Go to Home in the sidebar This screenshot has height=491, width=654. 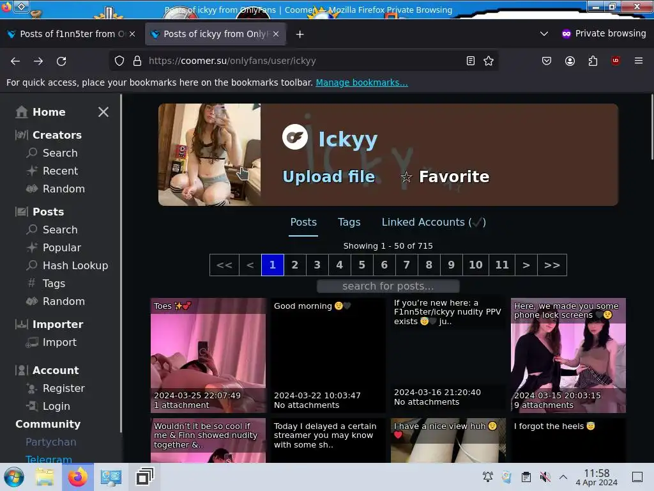tap(40, 112)
